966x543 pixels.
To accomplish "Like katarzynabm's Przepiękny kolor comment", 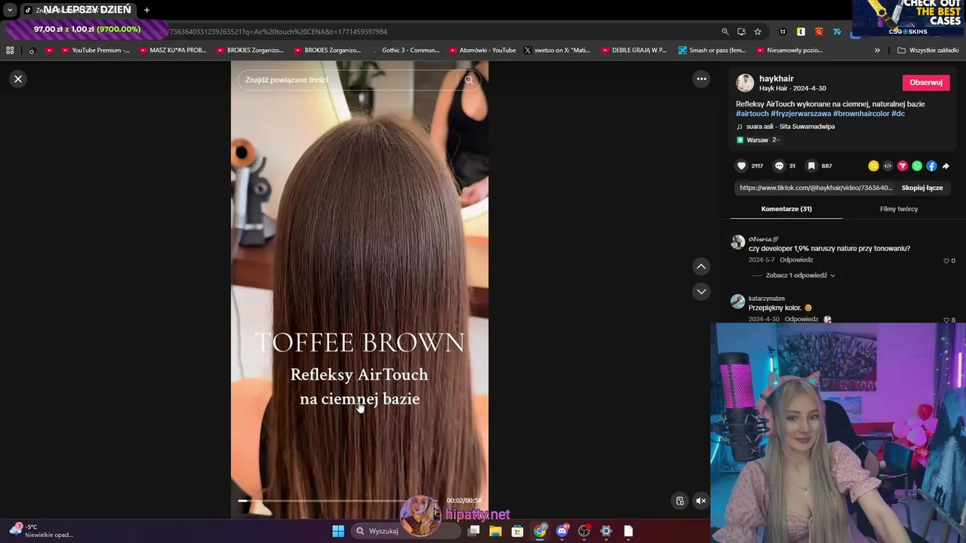I will 946,320.
